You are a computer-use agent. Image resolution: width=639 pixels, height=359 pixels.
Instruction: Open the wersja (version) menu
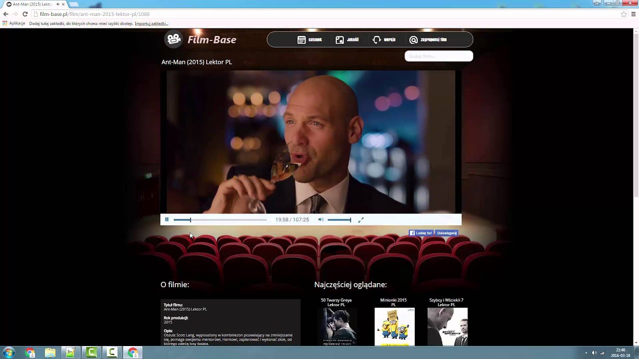384,40
